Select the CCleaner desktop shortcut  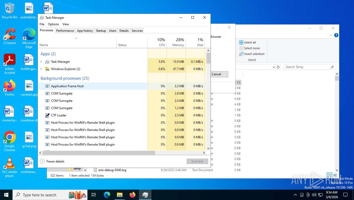(10, 36)
